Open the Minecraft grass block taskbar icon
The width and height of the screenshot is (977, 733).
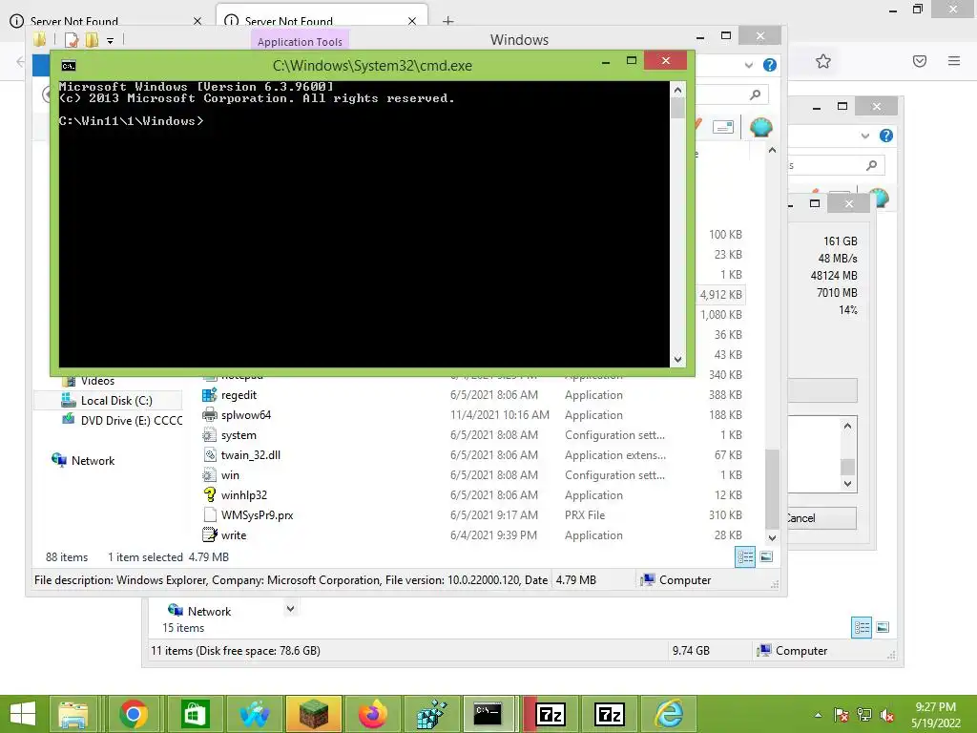coord(314,714)
